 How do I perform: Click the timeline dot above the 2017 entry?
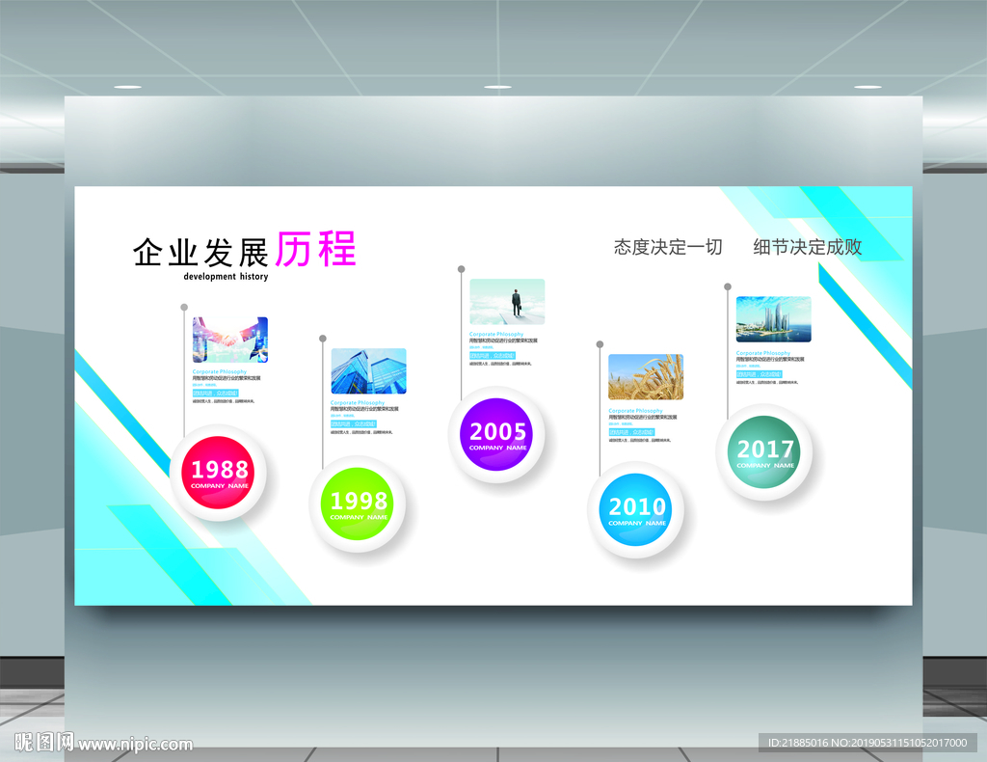click(x=726, y=285)
